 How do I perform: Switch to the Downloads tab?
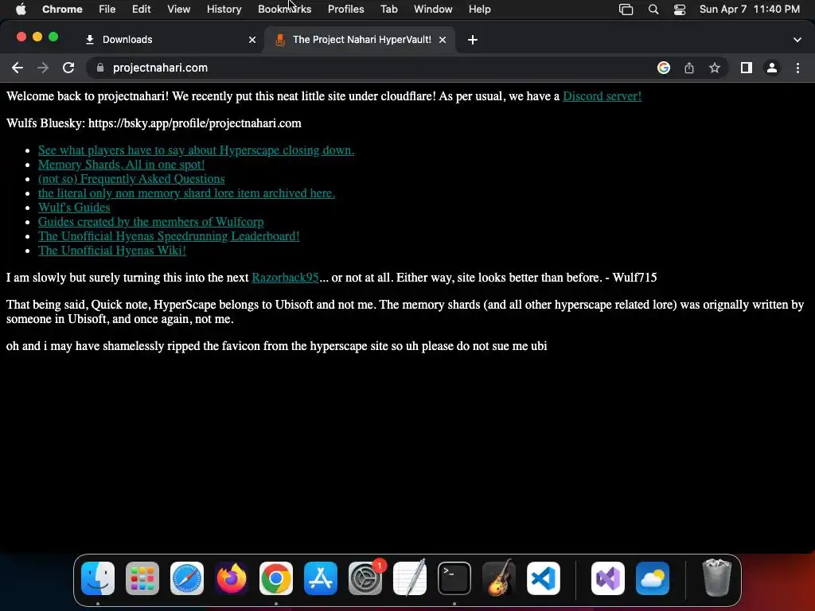pos(169,40)
